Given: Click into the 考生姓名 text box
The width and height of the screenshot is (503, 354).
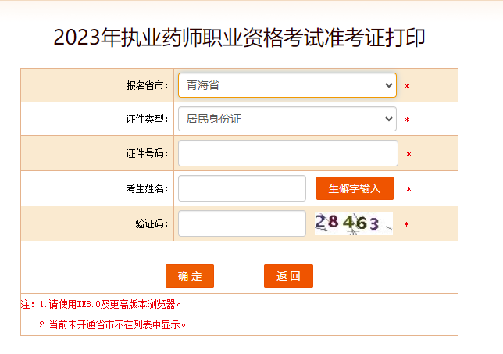Looking at the screenshot, I should (x=242, y=188).
